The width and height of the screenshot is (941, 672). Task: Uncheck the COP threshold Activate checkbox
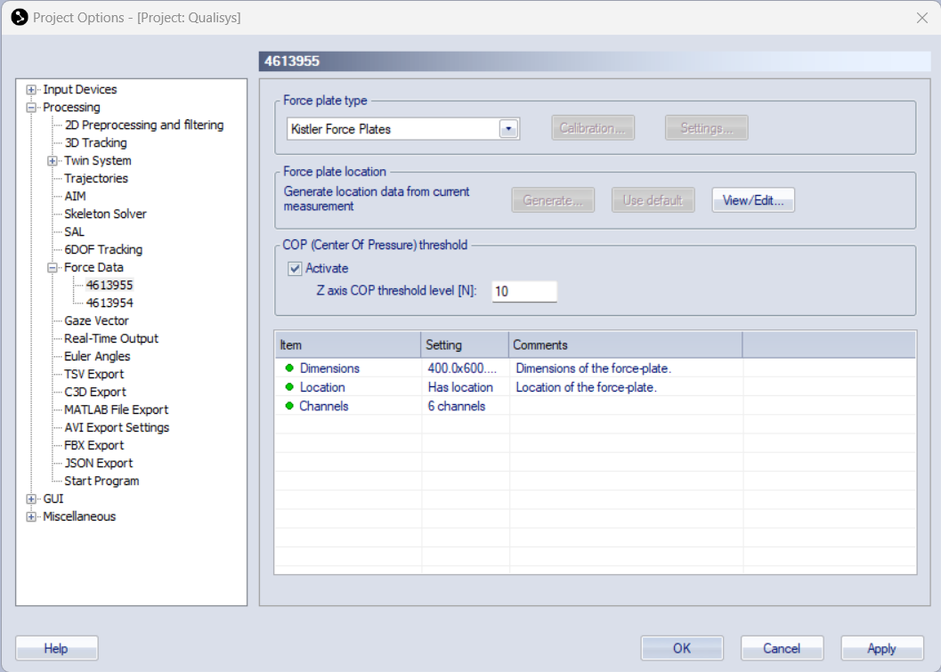coord(295,268)
